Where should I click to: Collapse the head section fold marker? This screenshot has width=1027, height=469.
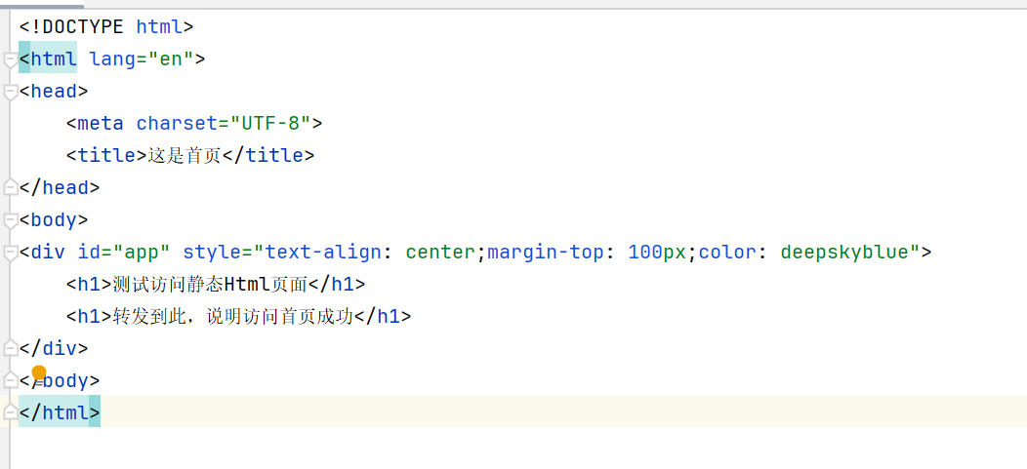click(11, 93)
